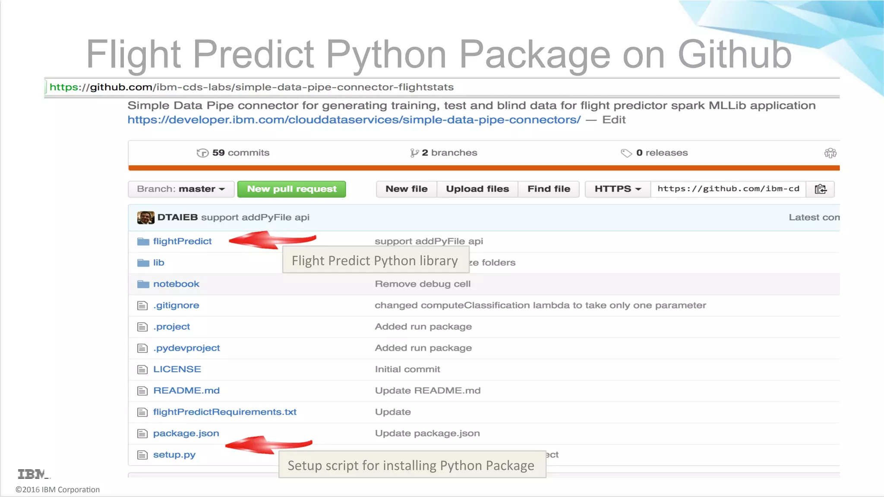Click the Upload files button
The height and width of the screenshot is (497, 884).
tap(477, 189)
